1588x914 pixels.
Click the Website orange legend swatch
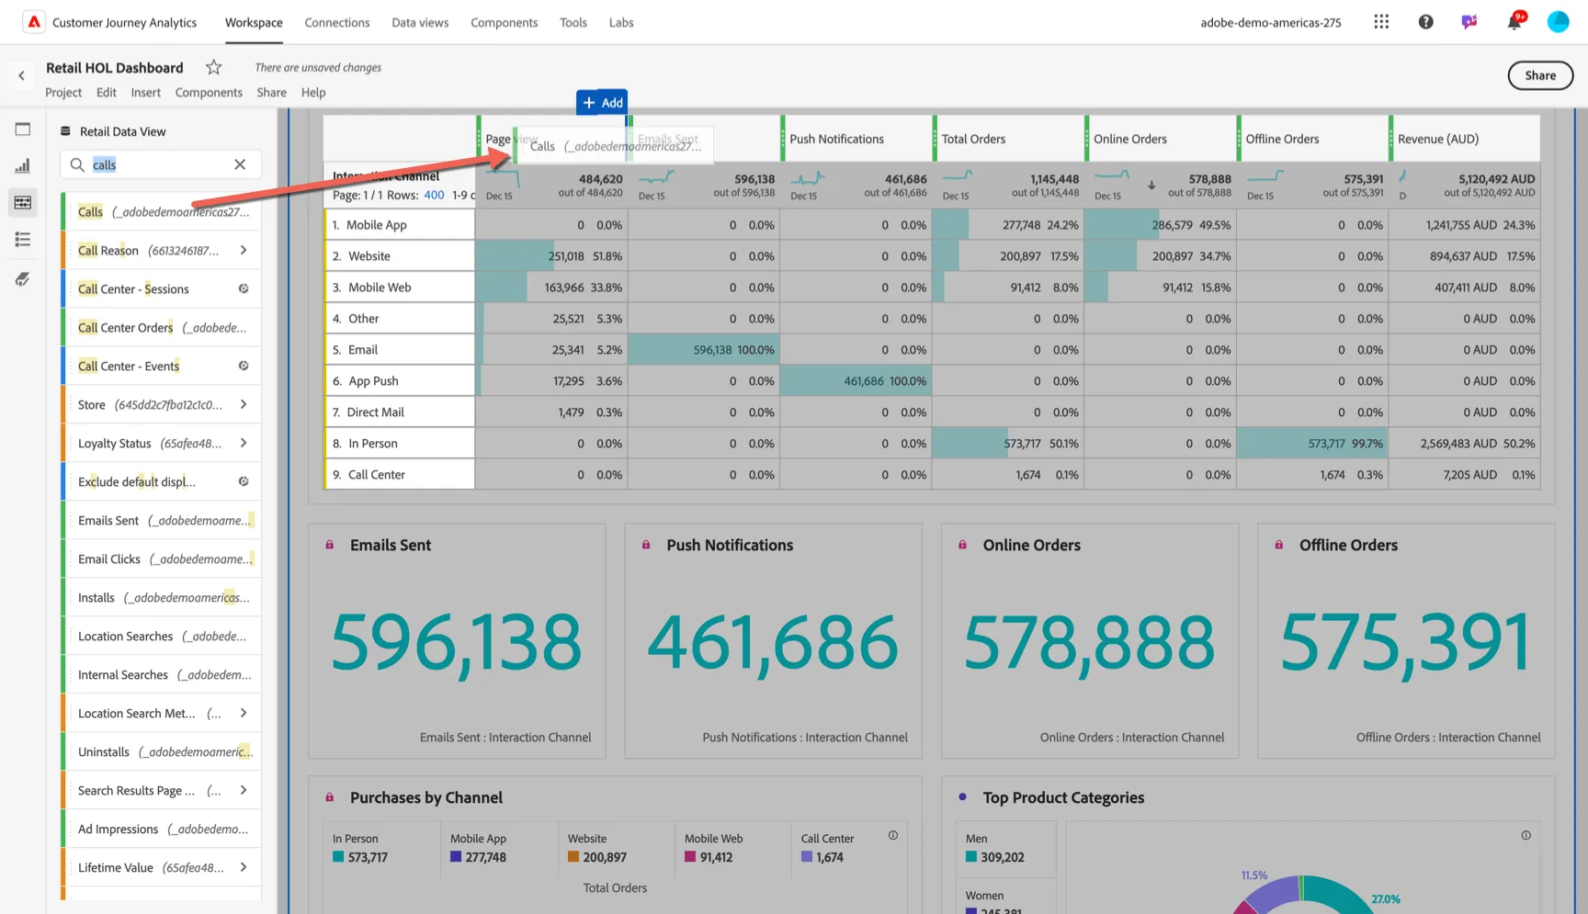click(x=573, y=857)
